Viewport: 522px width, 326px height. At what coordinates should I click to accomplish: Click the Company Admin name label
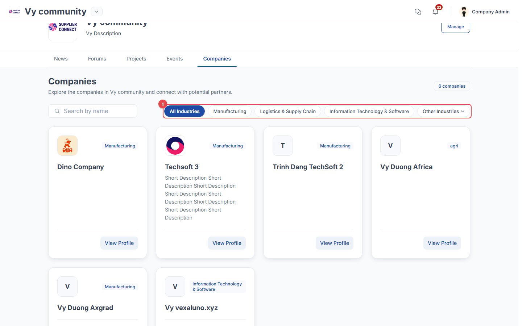(491, 12)
